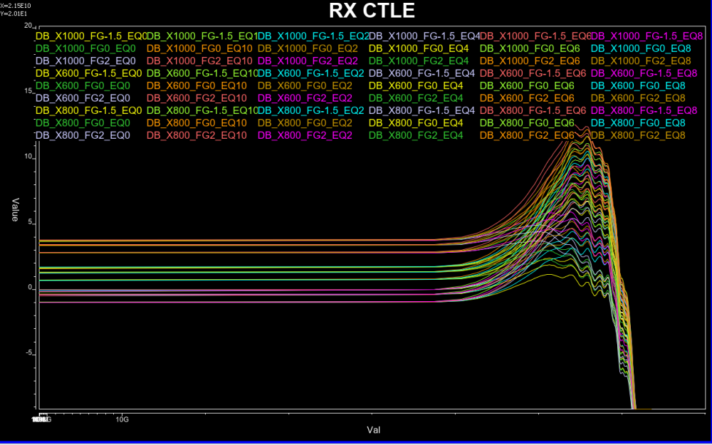Select legend entry DB_X1000_FG0_EQ0
The height and width of the screenshot is (445, 712).
[x=82, y=48]
